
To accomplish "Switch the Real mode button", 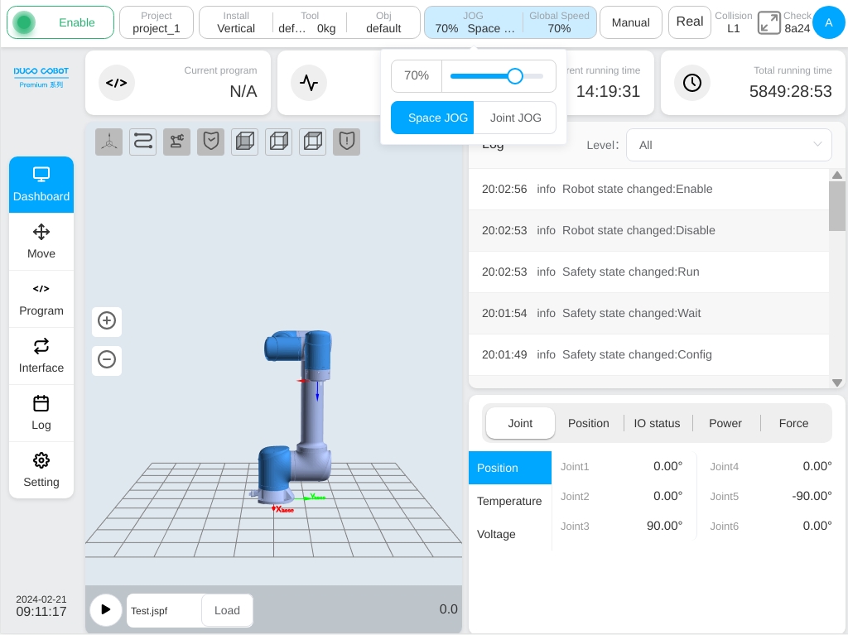I will [x=690, y=22].
